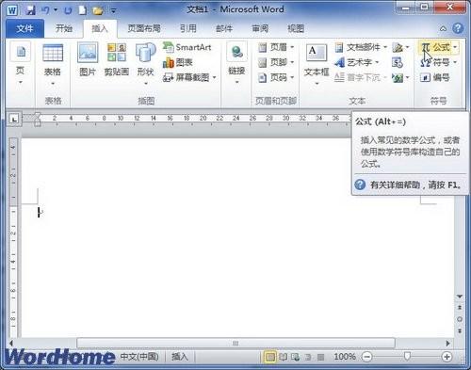Screen dimensions: 471x370
Task: Click the horizontal scrollbar right arrow
Action: pos(448,343)
